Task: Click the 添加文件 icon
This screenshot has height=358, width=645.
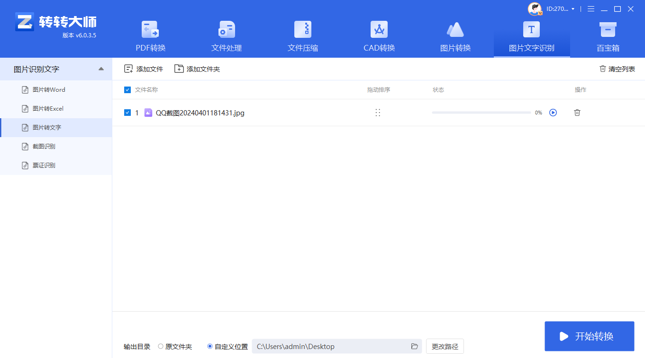Action: (x=128, y=69)
